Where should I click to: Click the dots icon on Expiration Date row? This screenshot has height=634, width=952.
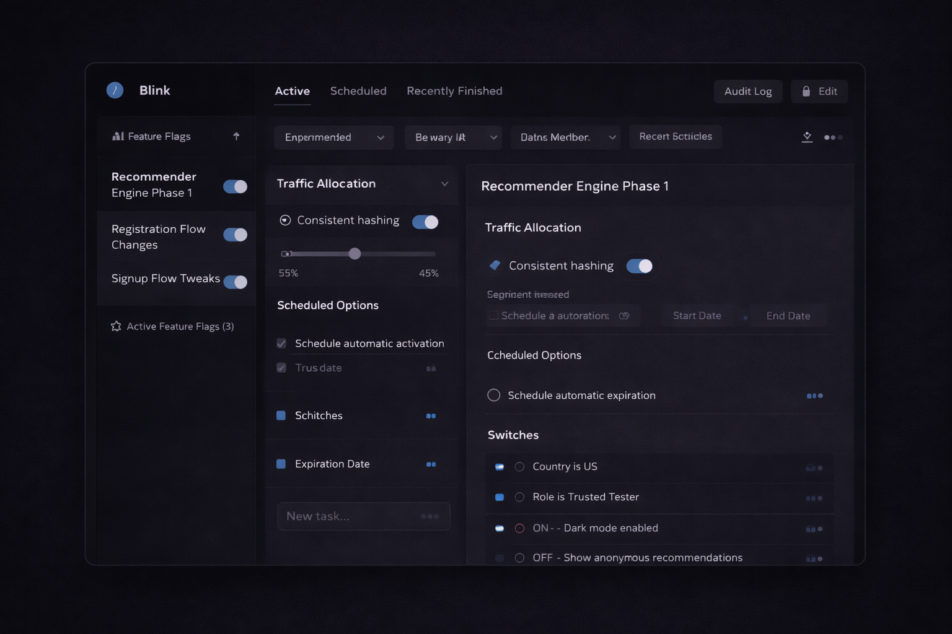point(431,464)
